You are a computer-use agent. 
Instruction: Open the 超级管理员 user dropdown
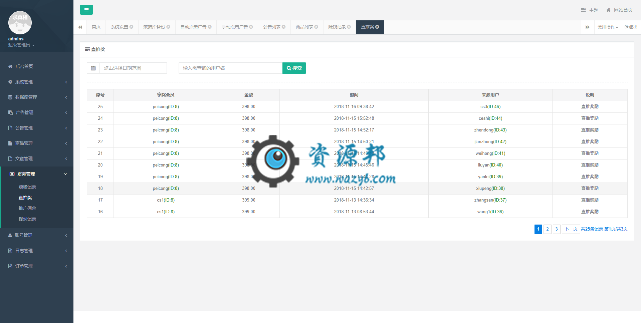pyautogui.click(x=21, y=45)
